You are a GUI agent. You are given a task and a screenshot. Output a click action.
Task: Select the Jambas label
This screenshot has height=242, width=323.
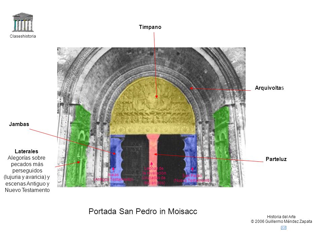(x=19, y=124)
